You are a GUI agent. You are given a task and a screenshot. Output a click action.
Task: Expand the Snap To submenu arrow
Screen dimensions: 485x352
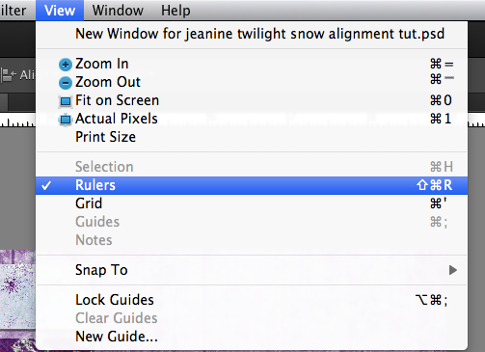453,270
